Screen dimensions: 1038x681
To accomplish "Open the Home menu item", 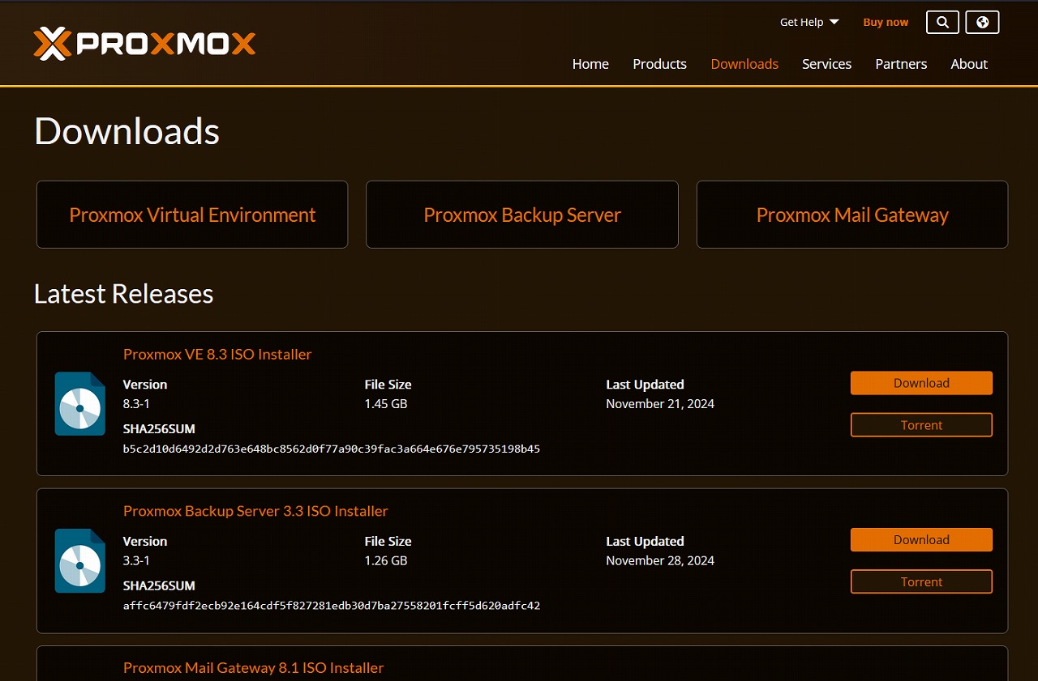I will click(590, 64).
